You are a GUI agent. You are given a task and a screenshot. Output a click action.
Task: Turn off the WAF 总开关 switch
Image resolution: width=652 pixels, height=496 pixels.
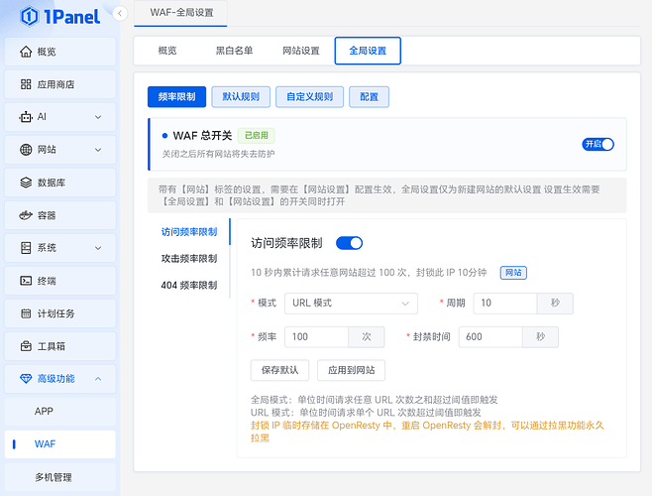click(598, 144)
